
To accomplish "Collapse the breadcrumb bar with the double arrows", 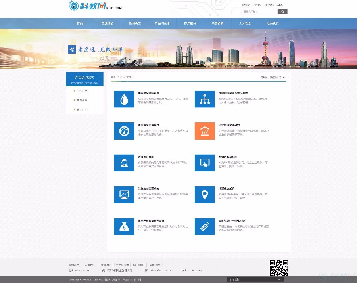I will (x=284, y=78).
